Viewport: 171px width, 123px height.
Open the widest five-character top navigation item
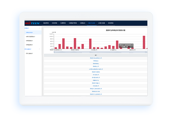tap(73, 23)
